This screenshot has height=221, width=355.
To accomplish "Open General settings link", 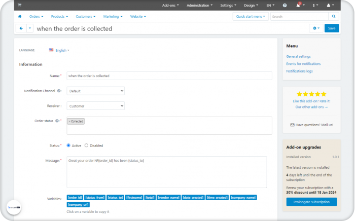I will (298, 56).
